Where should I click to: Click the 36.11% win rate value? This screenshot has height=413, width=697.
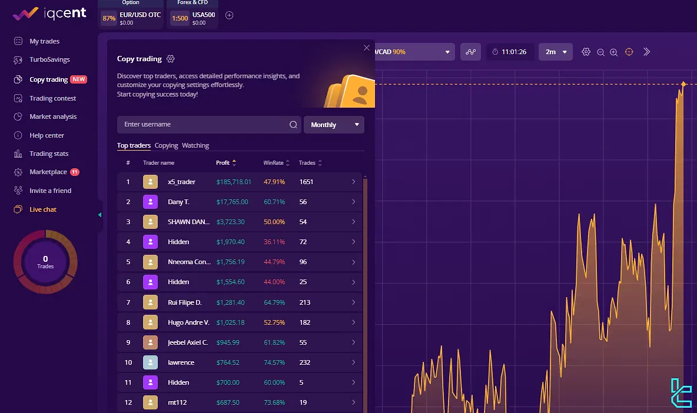coord(274,242)
